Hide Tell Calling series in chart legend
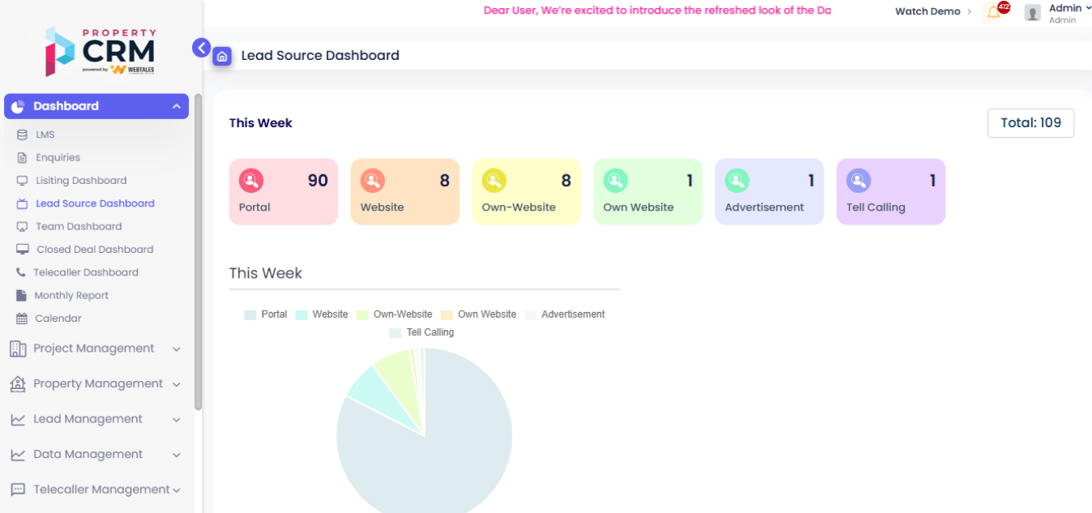This screenshot has width=1092, height=513. point(421,332)
